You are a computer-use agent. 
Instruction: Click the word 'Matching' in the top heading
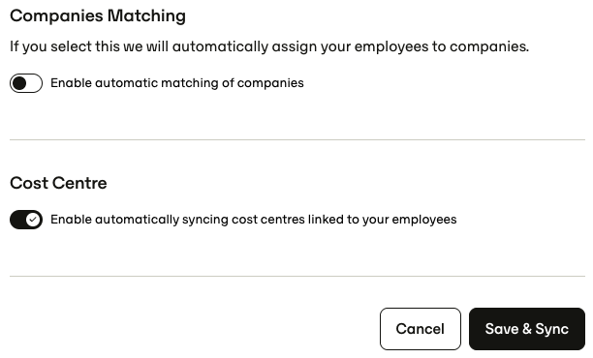click(x=146, y=15)
